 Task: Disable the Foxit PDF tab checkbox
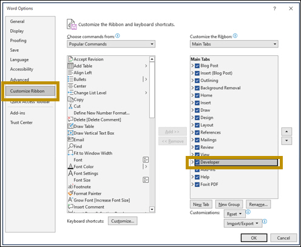coord(197,184)
